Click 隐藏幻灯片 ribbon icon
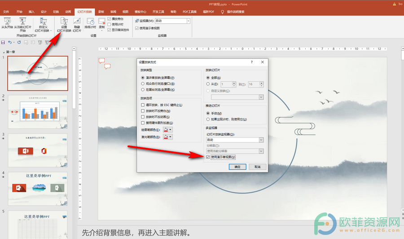 tap(77, 21)
